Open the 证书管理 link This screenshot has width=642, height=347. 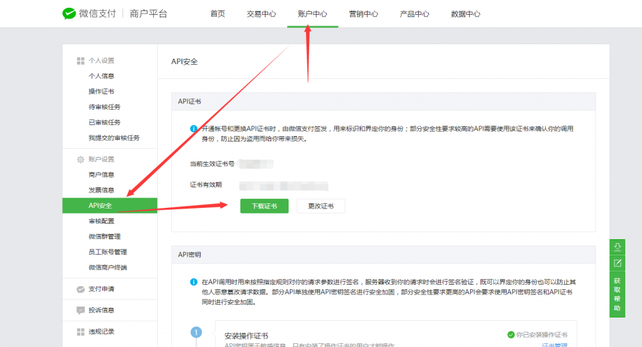pyautogui.click(x=554, y=345)
